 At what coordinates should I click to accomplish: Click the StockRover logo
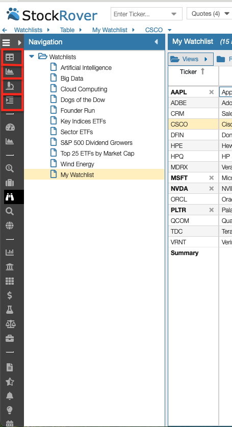tap(51, 15)
